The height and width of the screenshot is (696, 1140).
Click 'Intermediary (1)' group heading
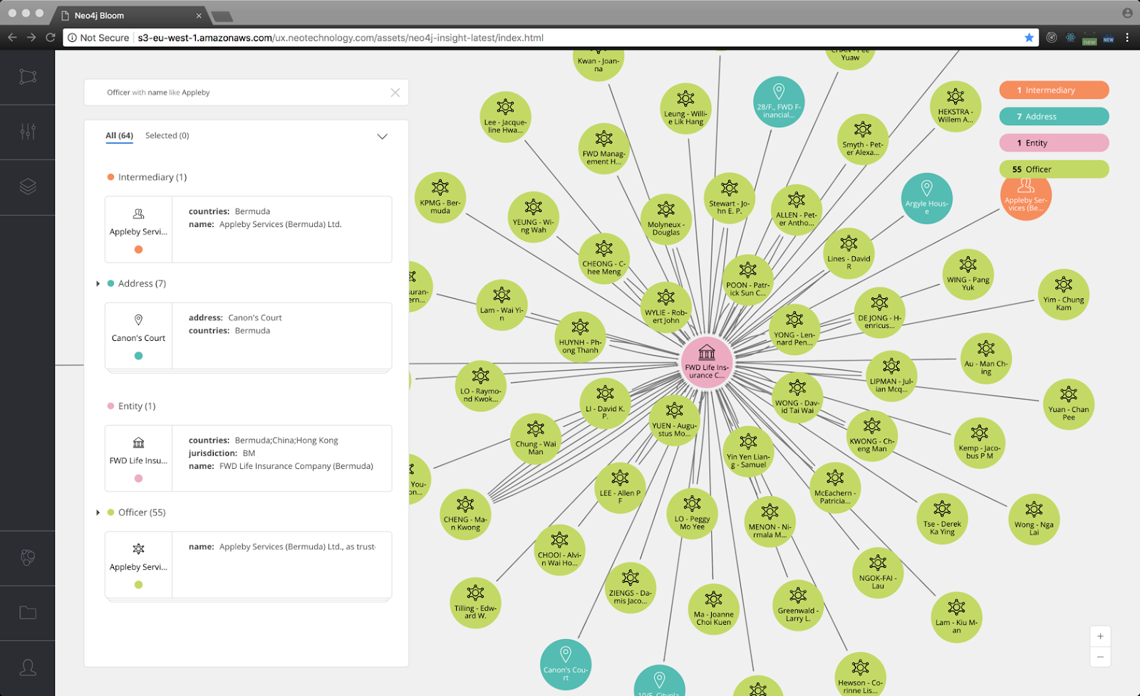152,177
